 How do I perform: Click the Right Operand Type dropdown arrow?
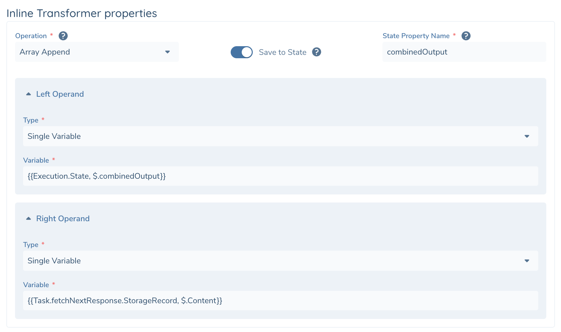[527, 261]
